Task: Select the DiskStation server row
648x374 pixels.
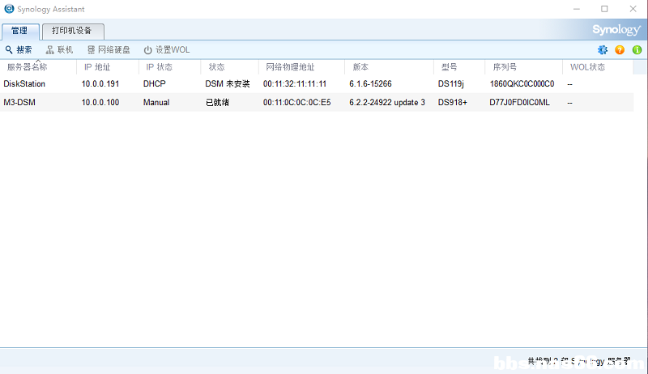Action: tap(317, 84)
